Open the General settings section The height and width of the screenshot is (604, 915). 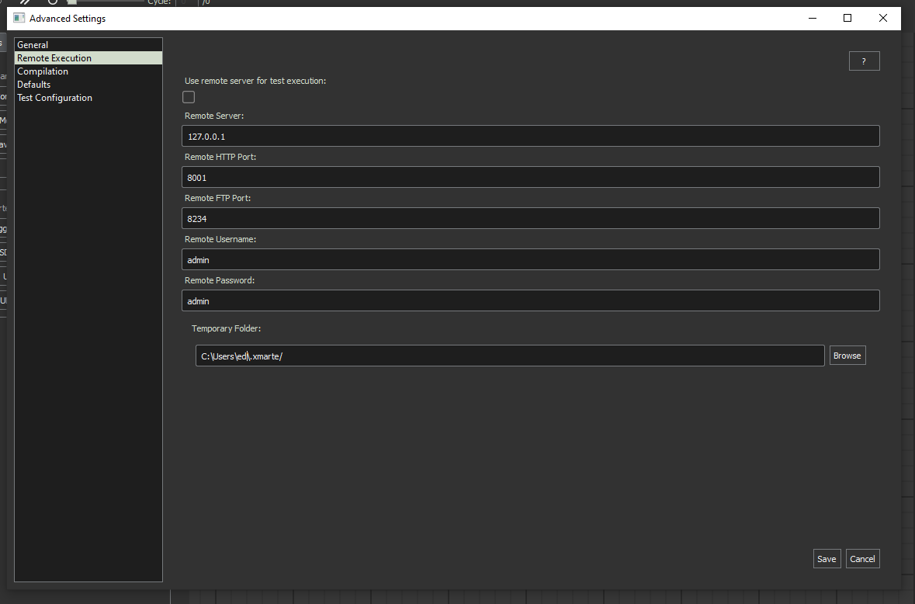pyautogui.click(x=33, y=45)
